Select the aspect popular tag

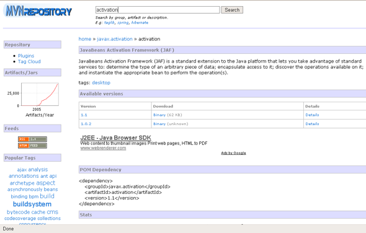coord(45,183)
